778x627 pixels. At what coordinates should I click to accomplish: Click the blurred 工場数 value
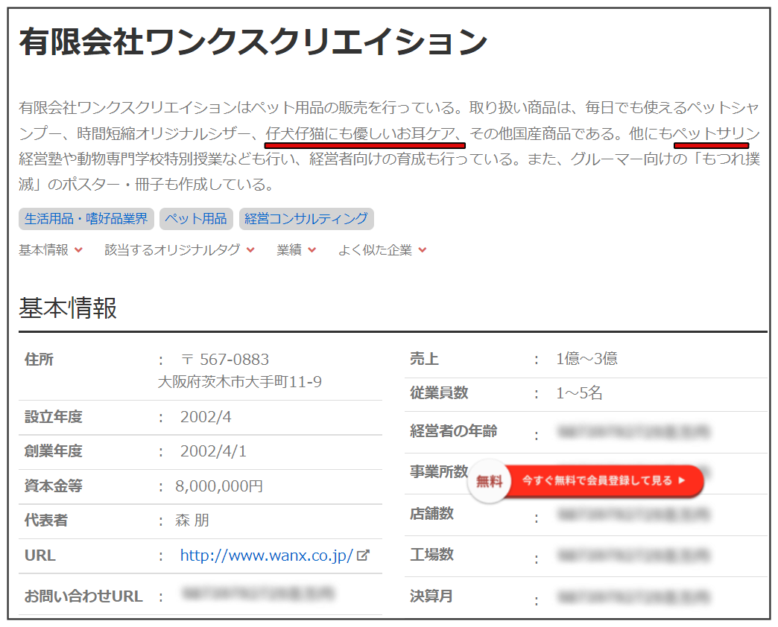click(x=633, y=555)
